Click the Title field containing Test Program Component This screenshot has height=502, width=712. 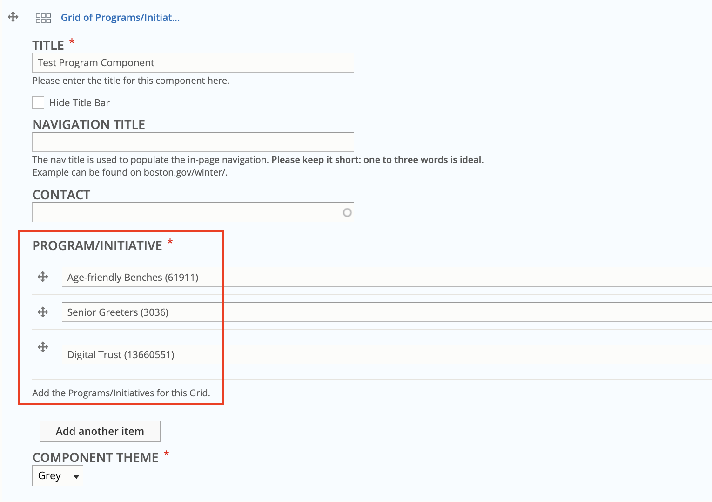[193, 63]
